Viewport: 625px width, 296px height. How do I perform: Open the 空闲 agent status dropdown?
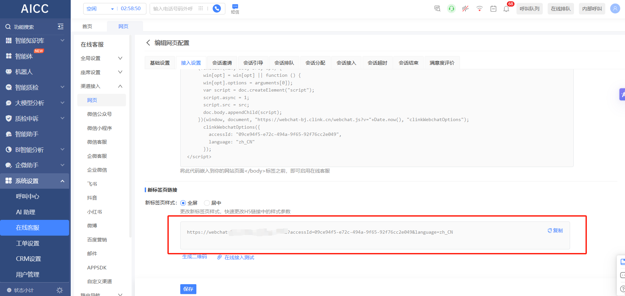pos(100,9)
